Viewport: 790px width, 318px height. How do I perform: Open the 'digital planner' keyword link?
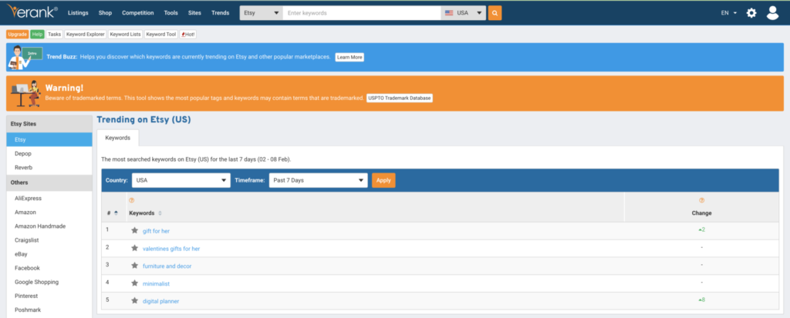tap(160, 301)
